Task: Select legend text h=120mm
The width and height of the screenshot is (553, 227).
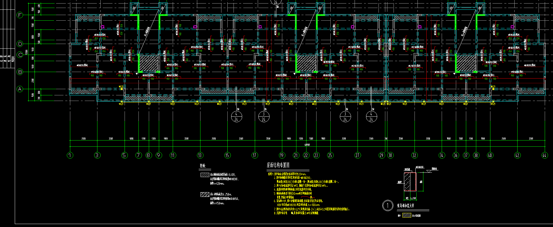Action: tap(217, 184)
